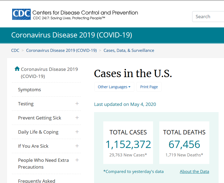The height and width of the screenshot is (183, 224).
Task: Click the home icon in the sidebar
Action: pyautogui.click(x=17, y=69)
